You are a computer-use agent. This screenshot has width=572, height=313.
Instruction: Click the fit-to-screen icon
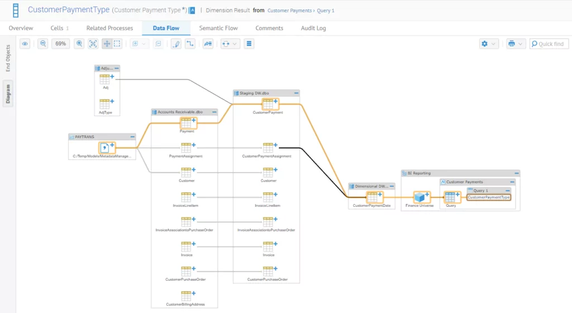tap(93, 44)
